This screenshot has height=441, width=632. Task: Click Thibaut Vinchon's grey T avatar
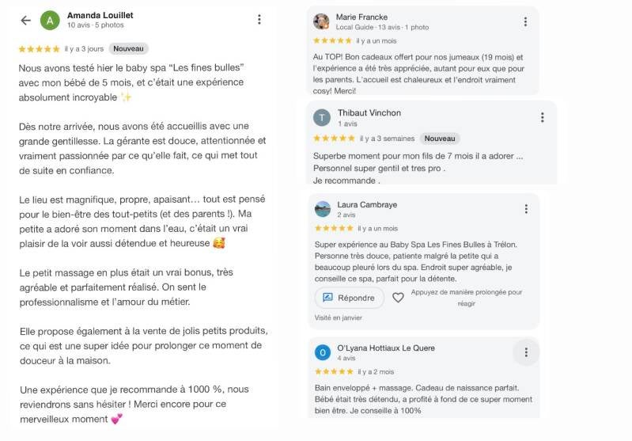coord(322,118)
